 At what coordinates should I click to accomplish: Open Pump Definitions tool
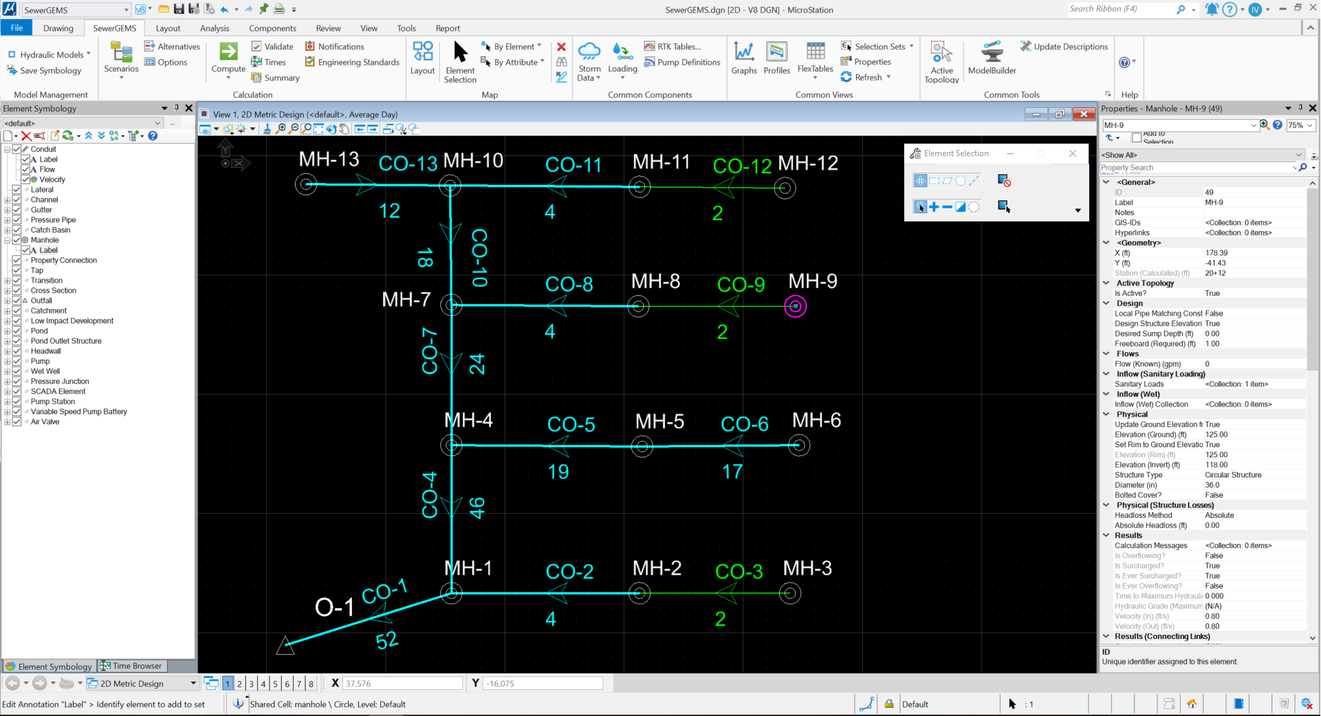(682, 62)
